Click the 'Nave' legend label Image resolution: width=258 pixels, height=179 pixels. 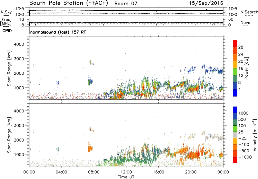[x=245, y=22]
